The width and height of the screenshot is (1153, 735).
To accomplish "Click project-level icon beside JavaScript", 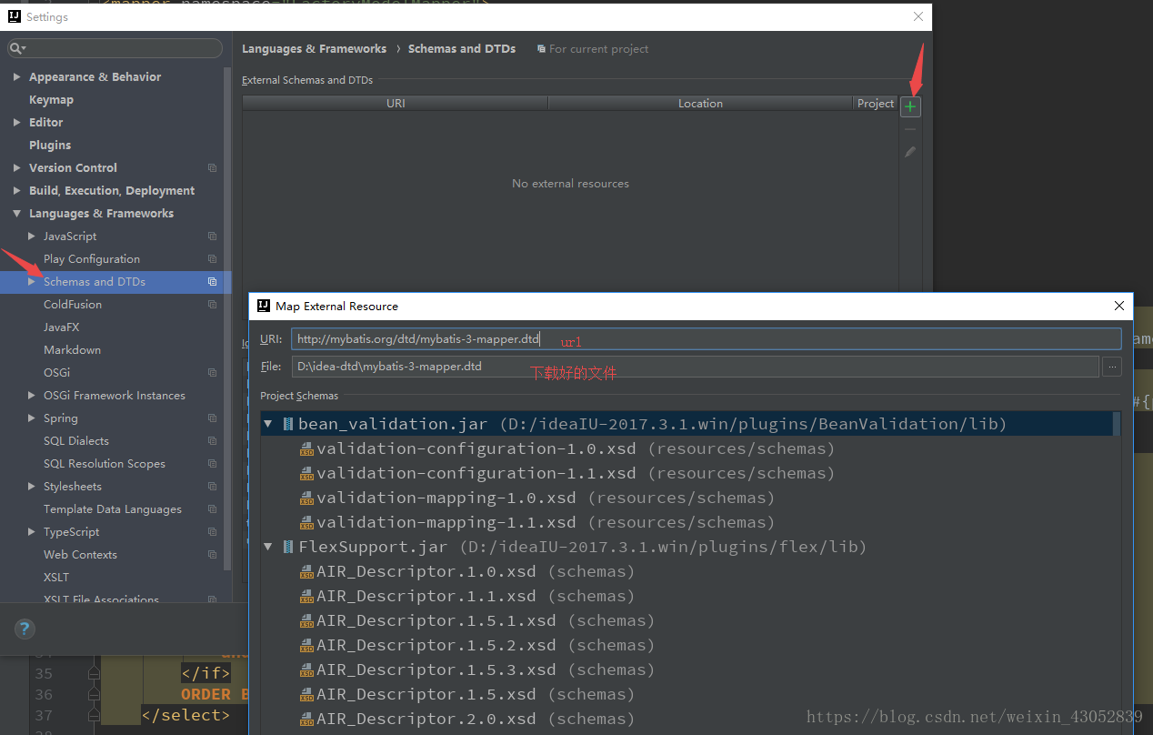I will tap(212, 237).
